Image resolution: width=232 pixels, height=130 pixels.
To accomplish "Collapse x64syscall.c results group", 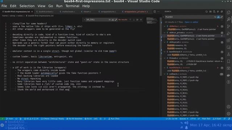I will click(165, 42).
